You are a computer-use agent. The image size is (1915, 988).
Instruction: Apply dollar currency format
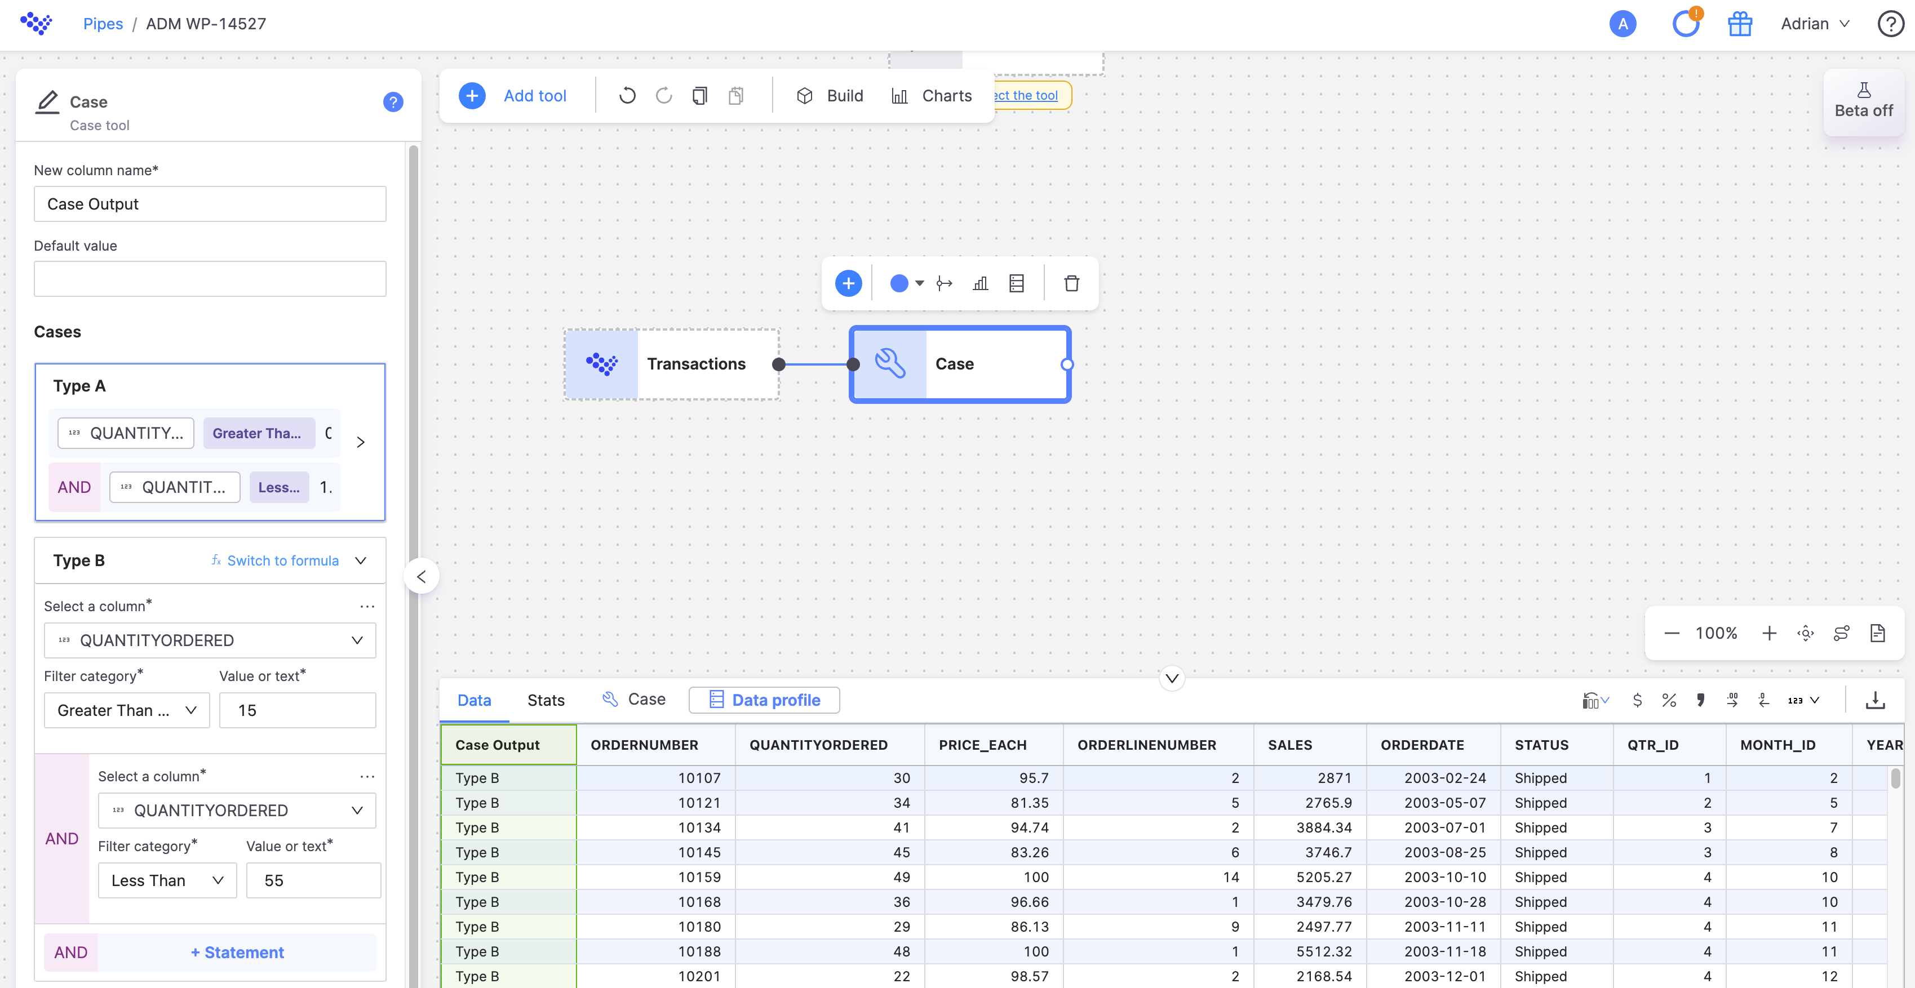pyautogui.click(x=1637, y=700)
